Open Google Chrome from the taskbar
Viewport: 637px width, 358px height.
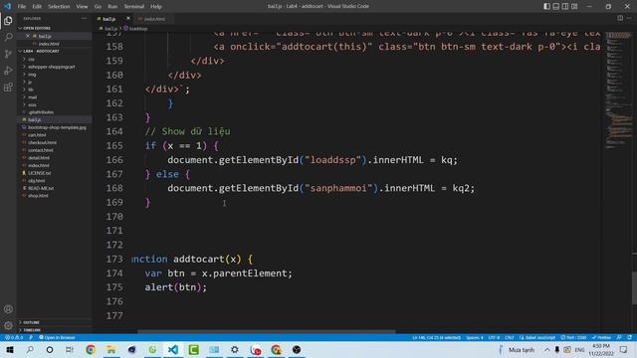(x=91, y=350)
